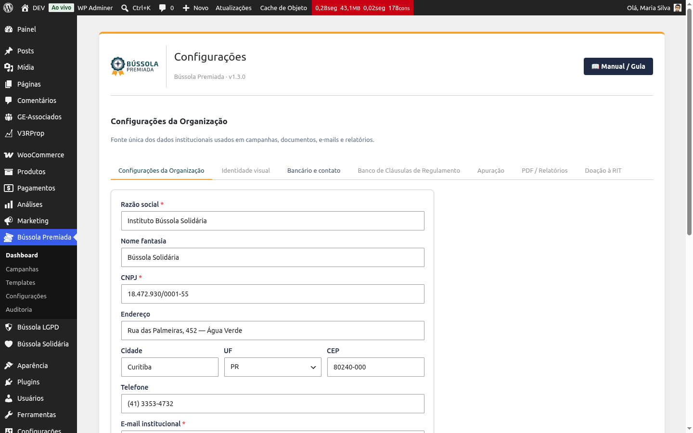Image resolution: width=693 pixels, height=433 pixels.
Task: Click the Nome fantasia input field
Action: click(273, 257)
